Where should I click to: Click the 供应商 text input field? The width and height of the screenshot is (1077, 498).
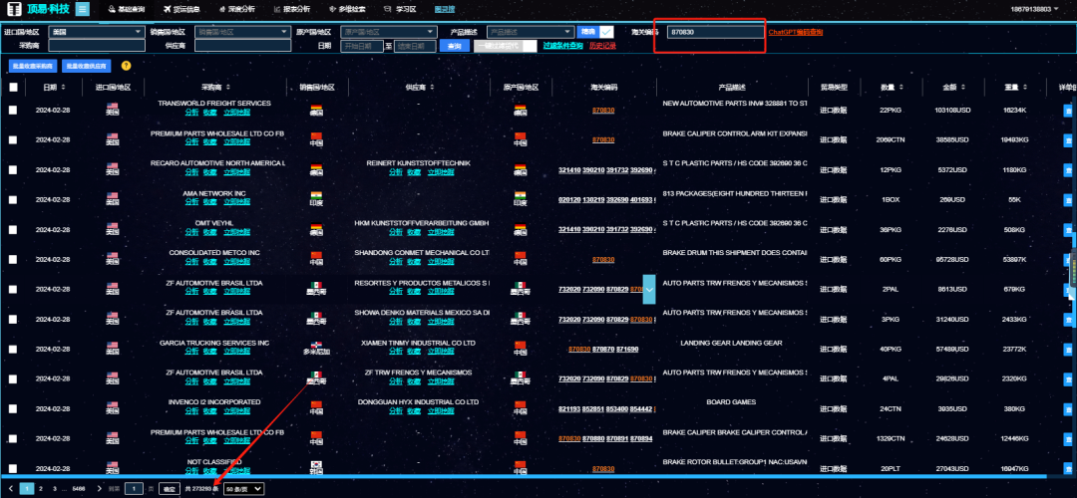click(242, 46)
